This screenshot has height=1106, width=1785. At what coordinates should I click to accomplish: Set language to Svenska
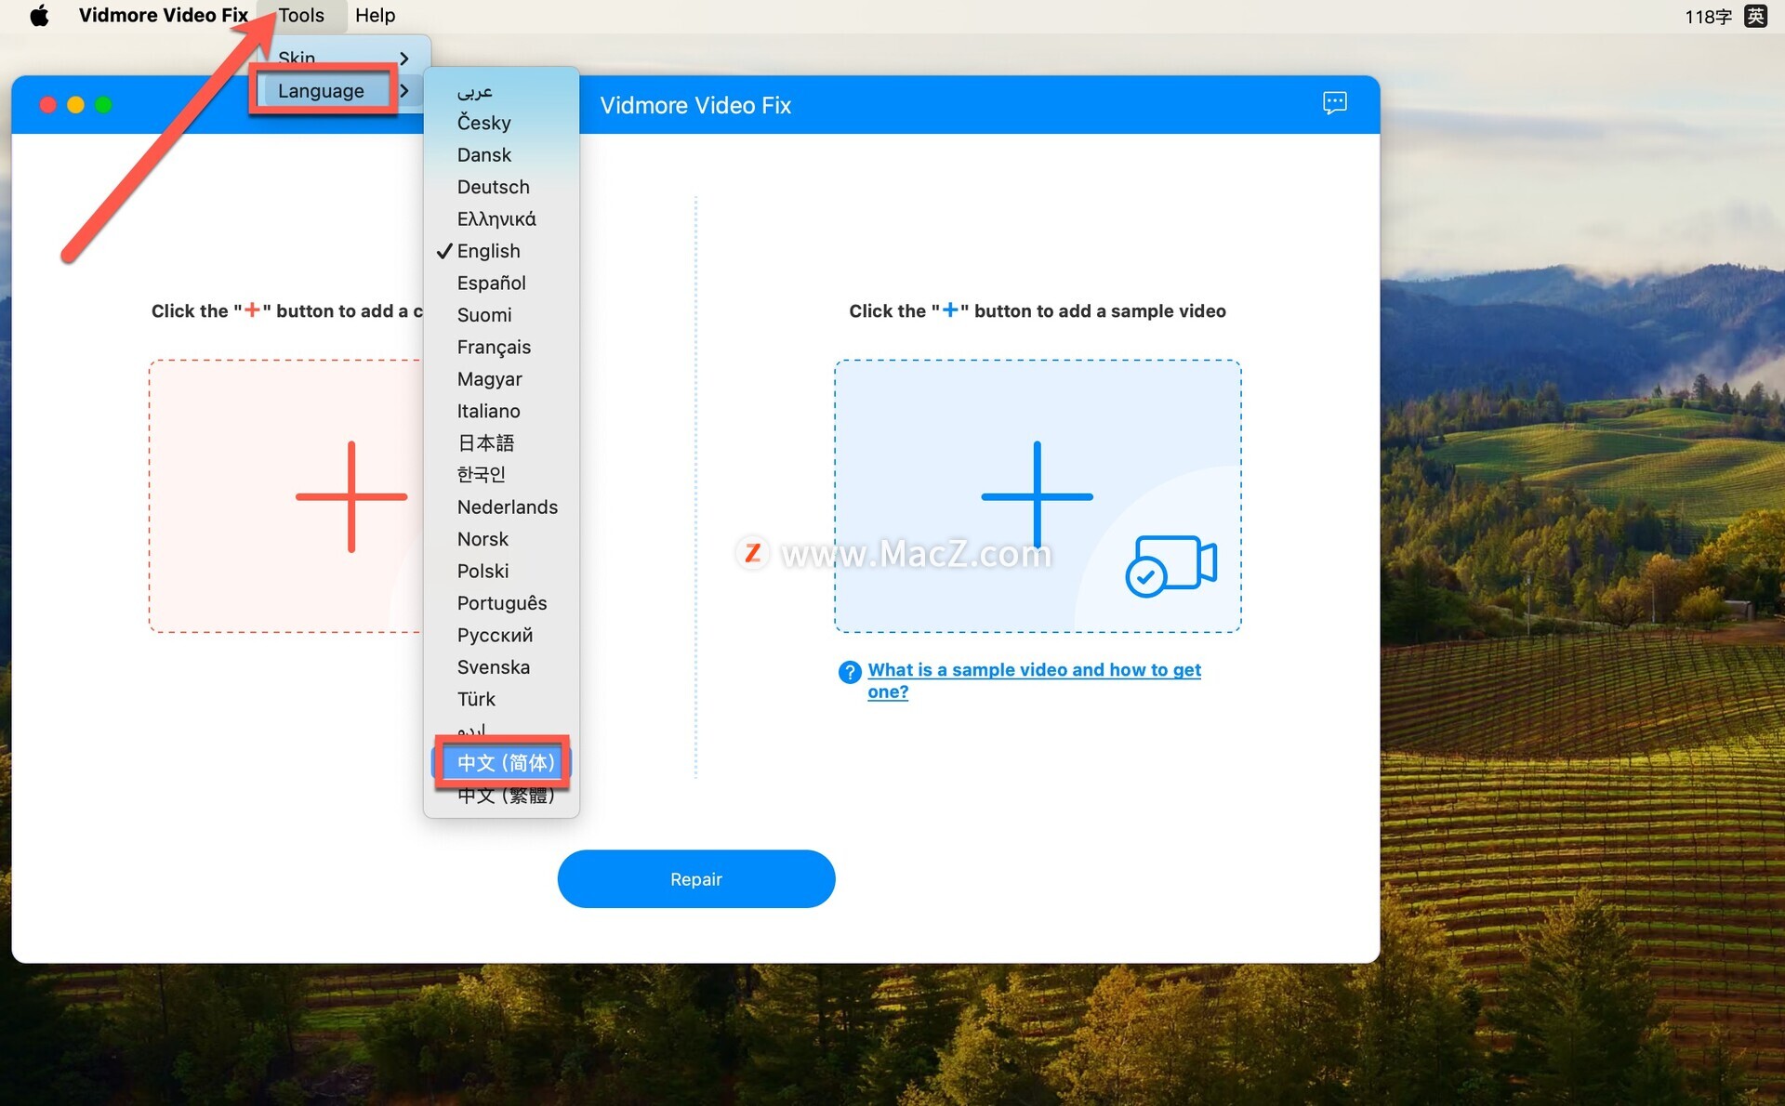(x=502, y=667)
